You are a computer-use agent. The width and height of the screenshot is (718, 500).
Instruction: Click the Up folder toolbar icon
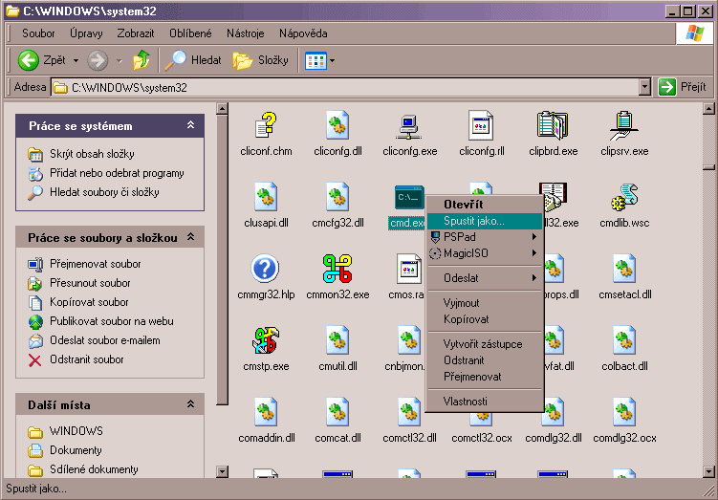(141, 60)
